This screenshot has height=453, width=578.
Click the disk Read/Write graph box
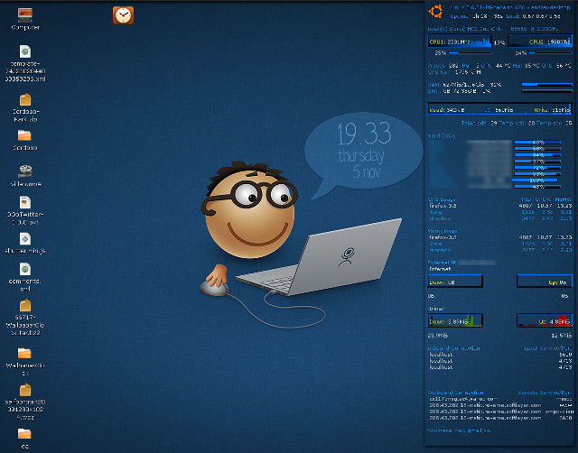[499, 109]
